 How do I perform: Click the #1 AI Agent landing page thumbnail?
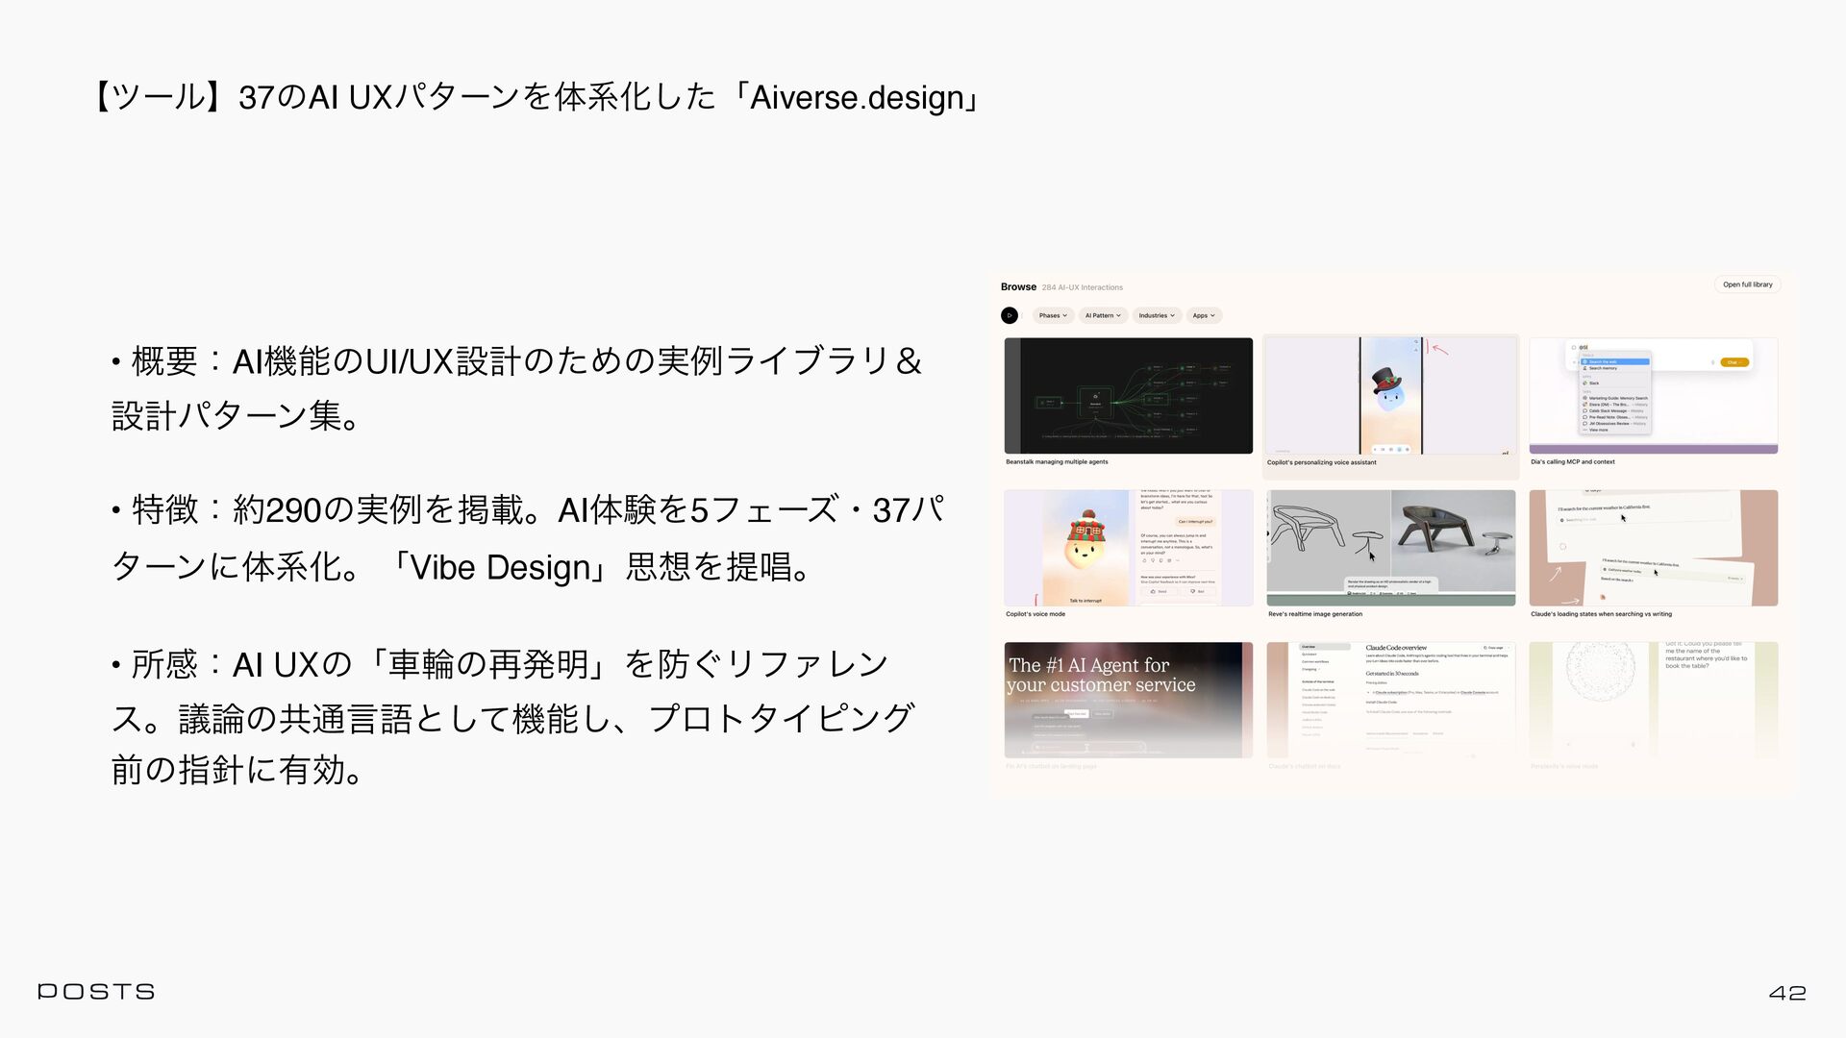(x=1128, y=700)
